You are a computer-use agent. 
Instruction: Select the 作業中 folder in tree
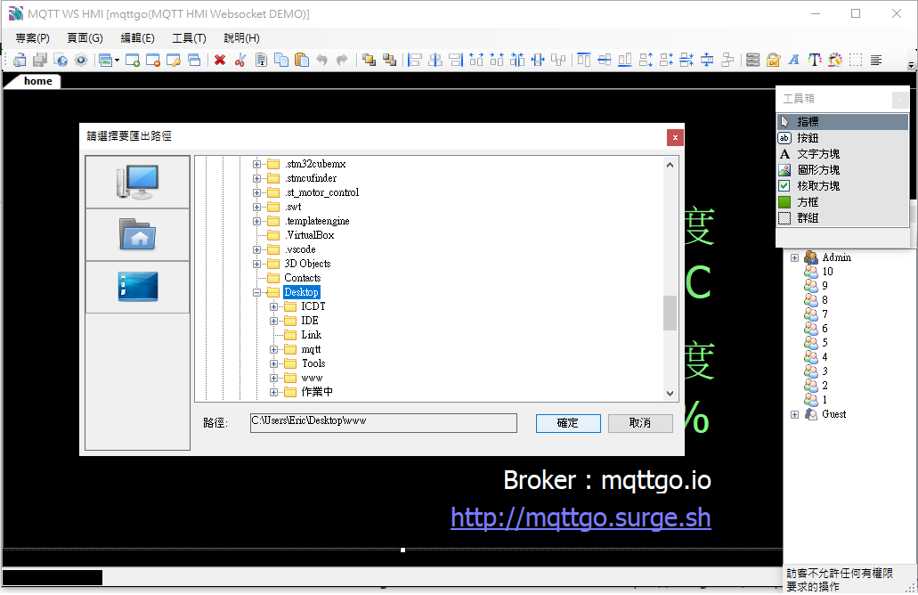[317, 392]
